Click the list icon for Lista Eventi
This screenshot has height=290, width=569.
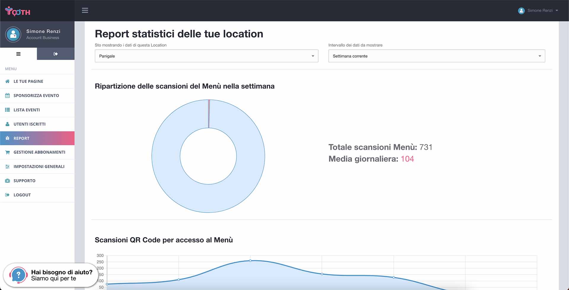pyautogui.click(x=7, y=110)
